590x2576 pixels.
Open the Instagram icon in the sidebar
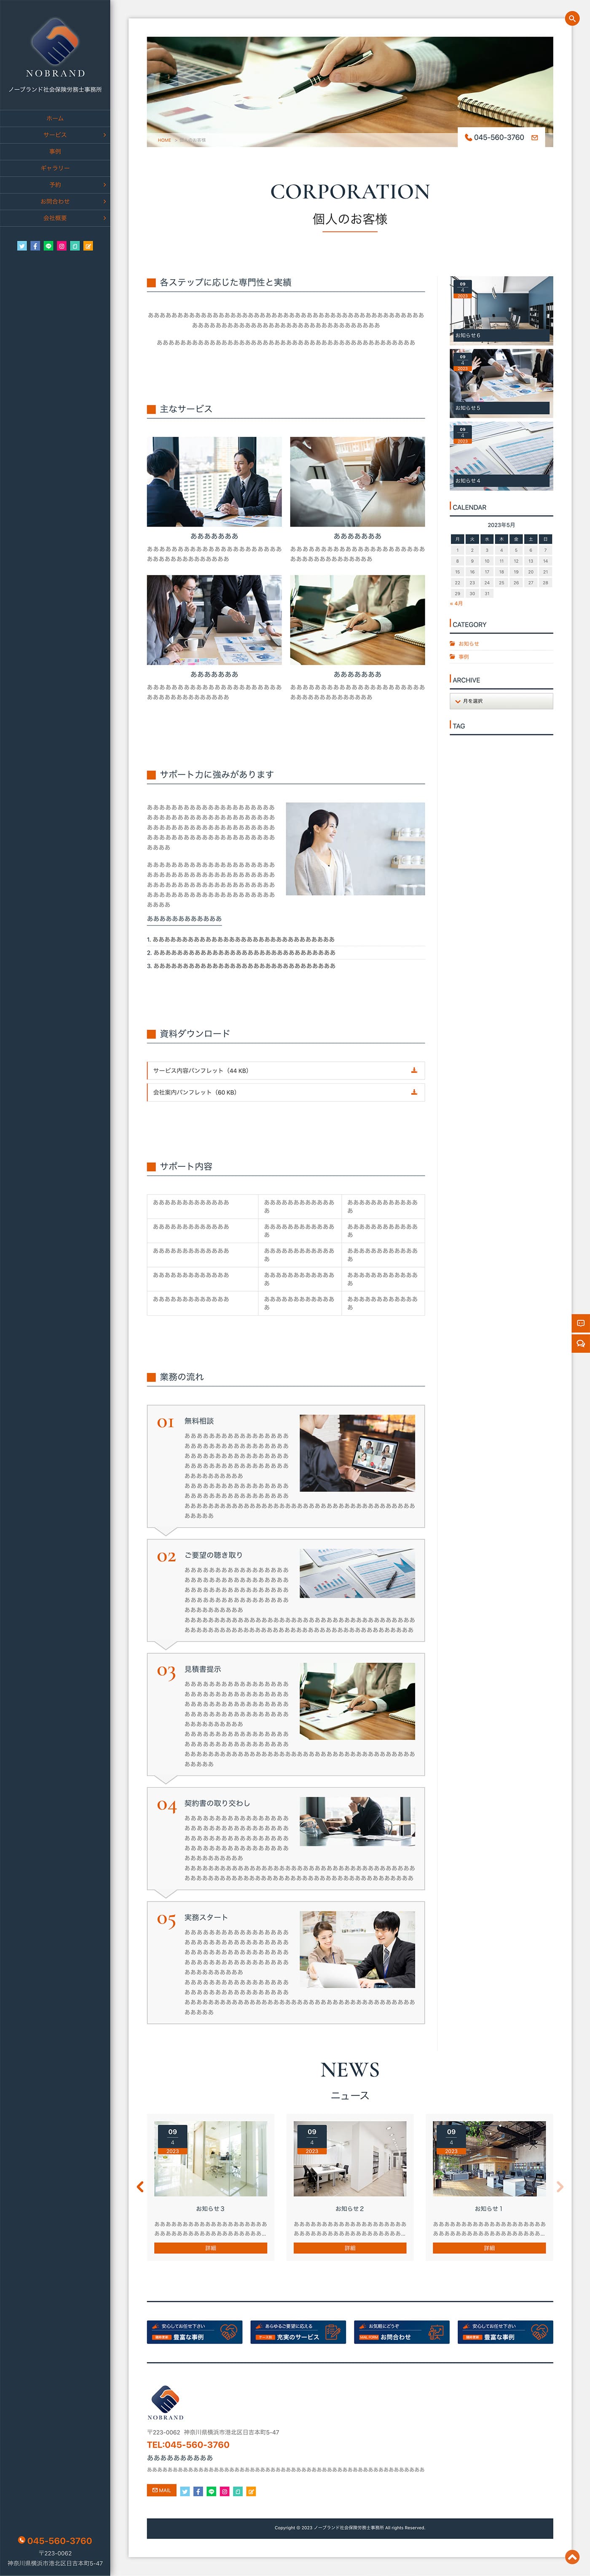61,245
